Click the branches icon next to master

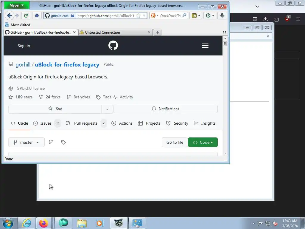point(51,142)
